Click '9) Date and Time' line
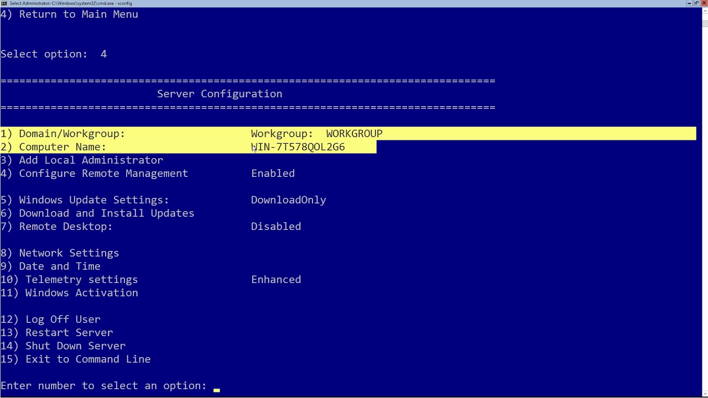 50,266
